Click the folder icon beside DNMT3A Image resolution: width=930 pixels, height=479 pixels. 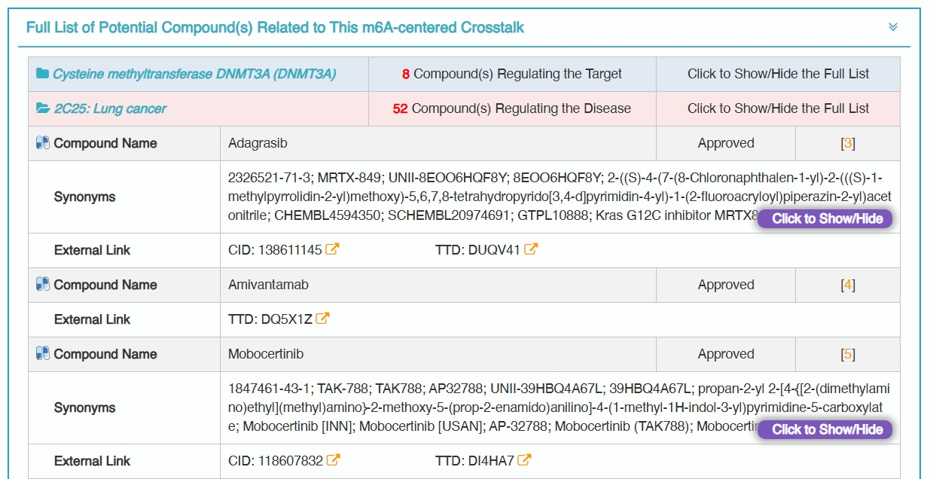(x=42, y=74)
